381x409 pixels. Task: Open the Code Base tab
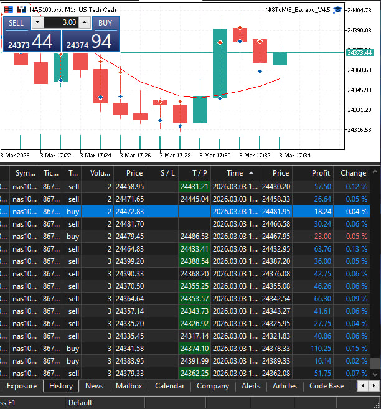click(x=326, y=386)
